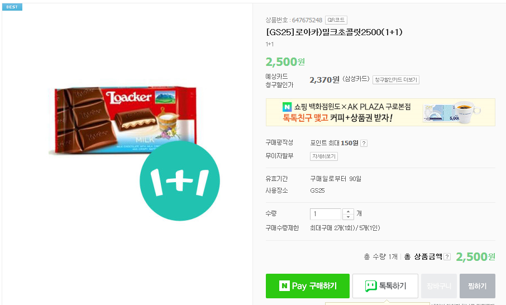506x305 pixels.
Task: Add the item via 장바구니 button
Action: [439, 286]
